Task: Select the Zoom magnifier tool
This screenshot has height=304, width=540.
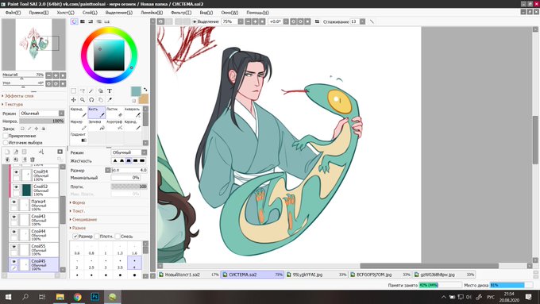Action: 83,100
